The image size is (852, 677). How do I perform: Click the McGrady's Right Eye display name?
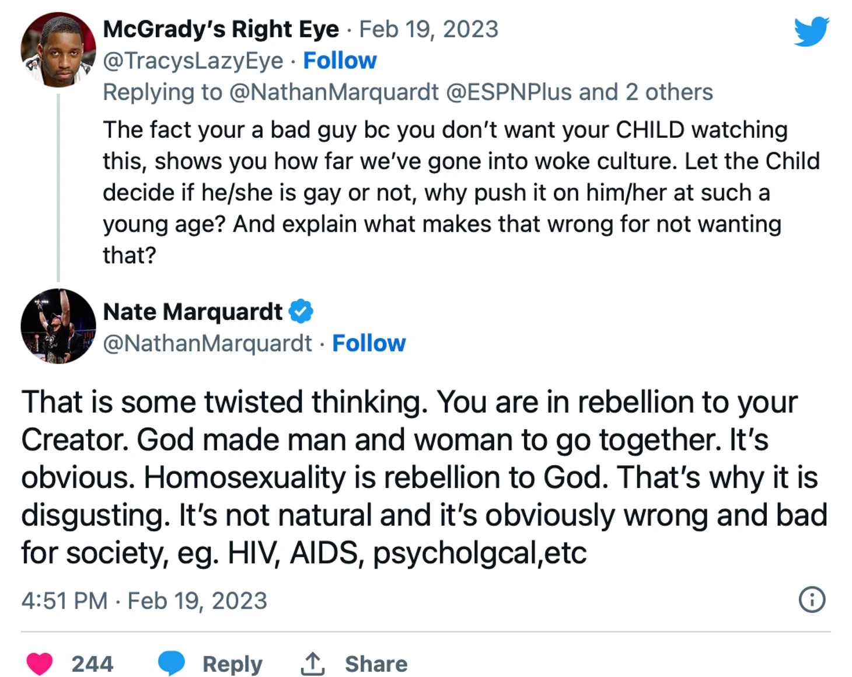pyautogui.click(x=221, y=29)
